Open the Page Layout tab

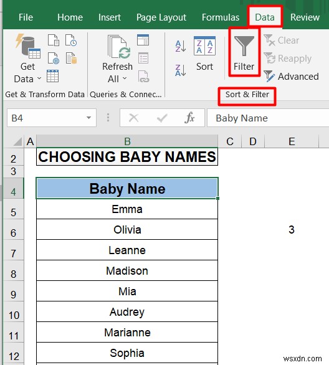[x=161, y=17]
